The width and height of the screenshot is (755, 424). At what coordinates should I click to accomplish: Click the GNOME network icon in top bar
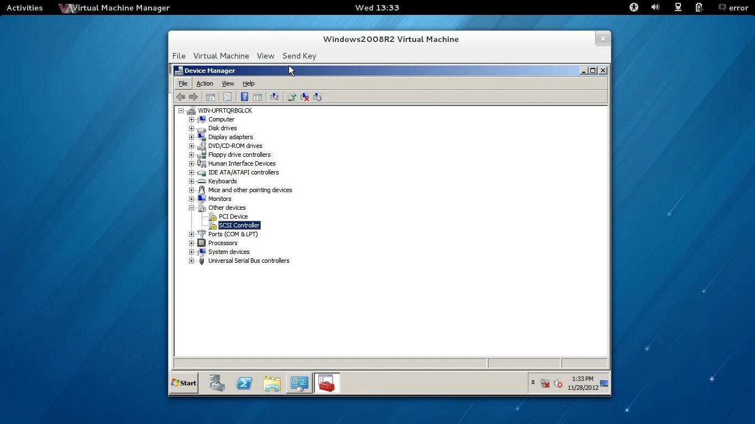678,7
